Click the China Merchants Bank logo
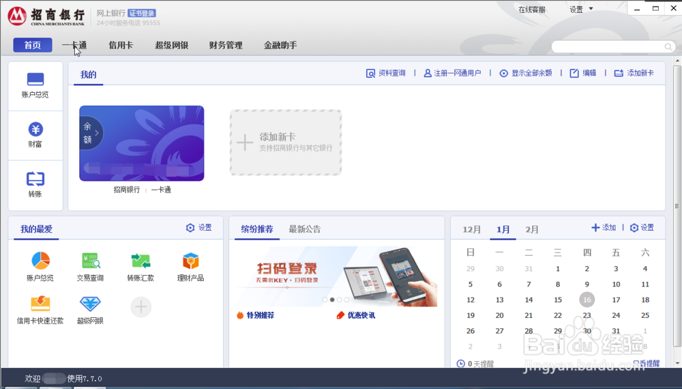Image resolution: width=682 pixels, height=389 pixels. 46,16
